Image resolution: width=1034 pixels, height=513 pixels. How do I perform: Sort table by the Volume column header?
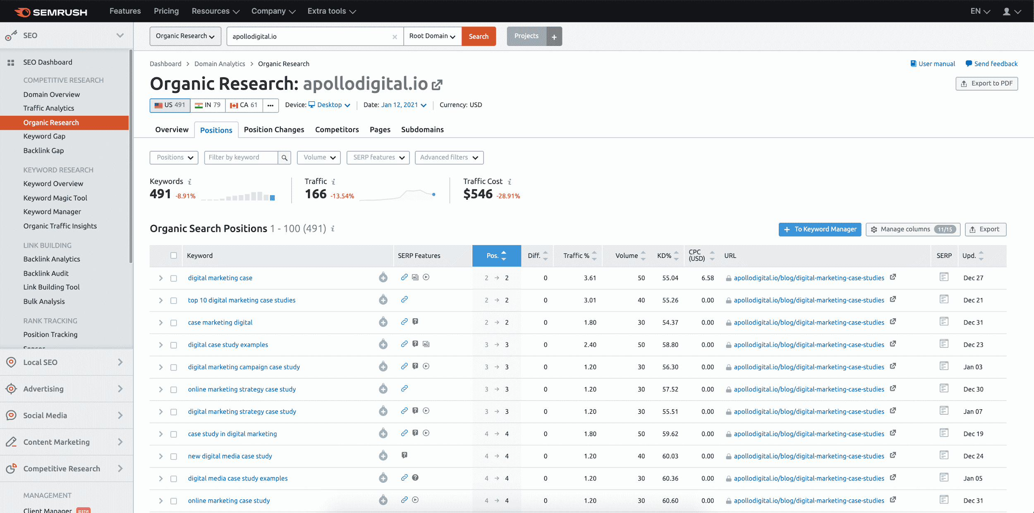pyautogui.click(x=629, y=256)
